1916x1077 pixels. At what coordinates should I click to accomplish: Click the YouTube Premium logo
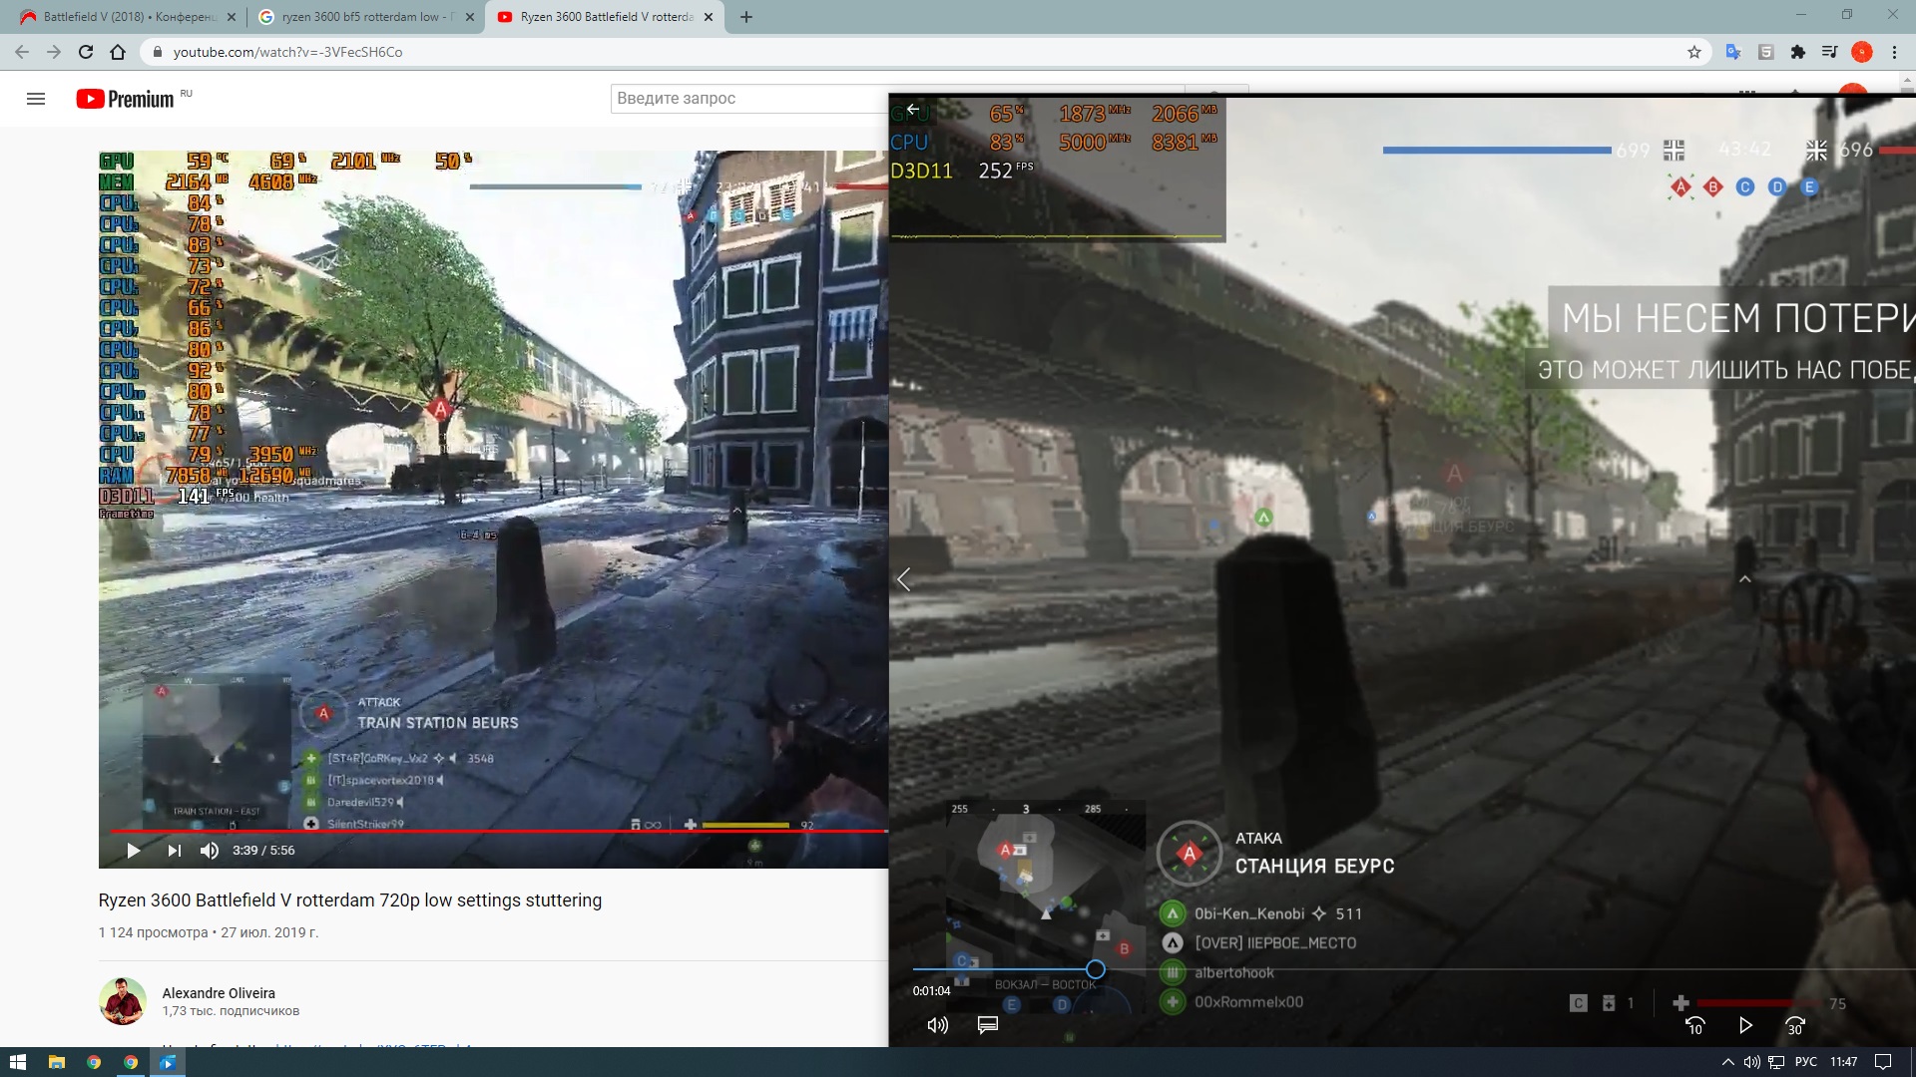tap(126, 99)
